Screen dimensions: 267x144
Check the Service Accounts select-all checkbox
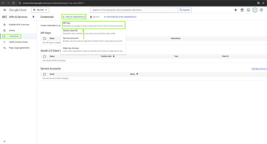45,74
